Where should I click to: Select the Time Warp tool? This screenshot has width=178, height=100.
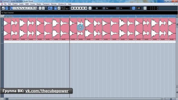[x=36, y=8]
